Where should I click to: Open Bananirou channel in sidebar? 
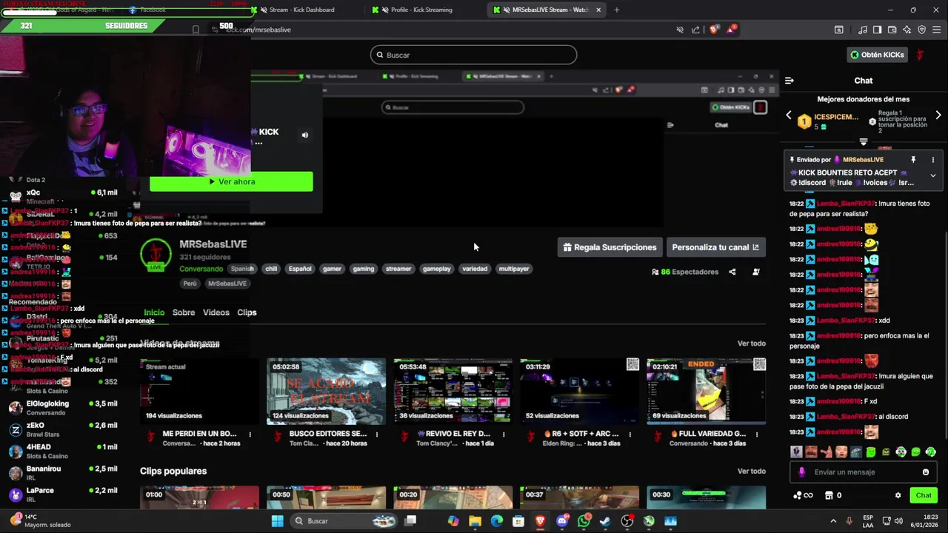tap(63, 473)
